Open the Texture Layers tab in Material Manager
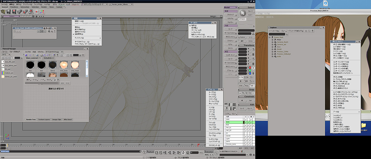This screenshot has width=371, height=159. coord(44,119)
